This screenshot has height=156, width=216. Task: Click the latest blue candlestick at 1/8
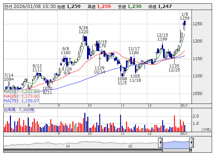(x=185, y=23)
